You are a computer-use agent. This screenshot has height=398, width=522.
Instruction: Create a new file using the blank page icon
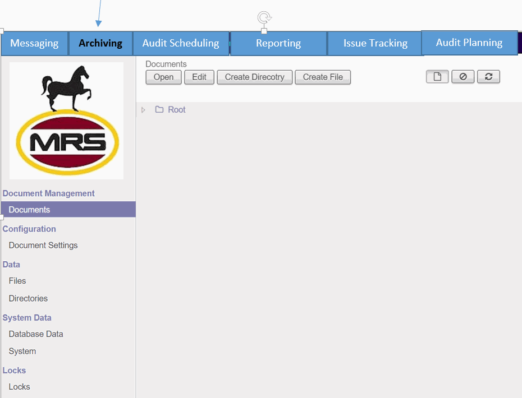437,76
